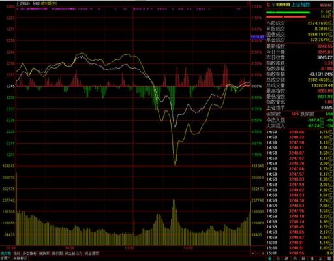The width and height of the screenshot is (334, 261).
Task: Click the minus icon in the bottom-right chart controls
Action: point(258,253)
